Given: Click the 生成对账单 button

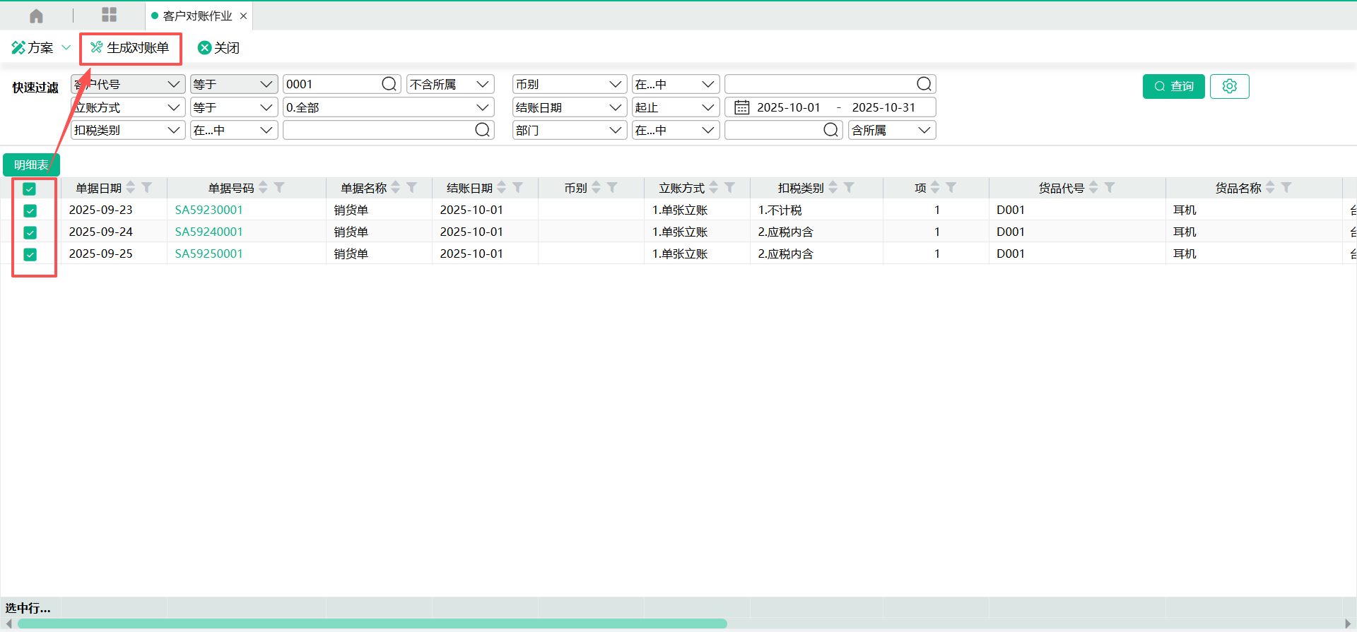Looking at the screenshot, I should pyautogui.click(x=130, y=47).
